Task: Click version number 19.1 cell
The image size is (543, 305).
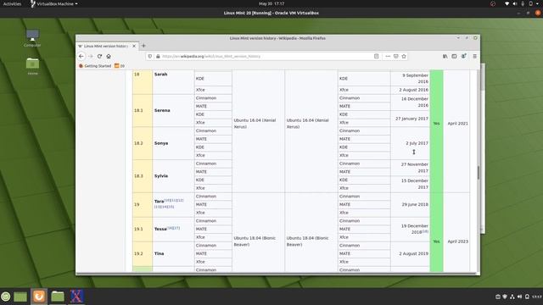Action: point(143,229)
